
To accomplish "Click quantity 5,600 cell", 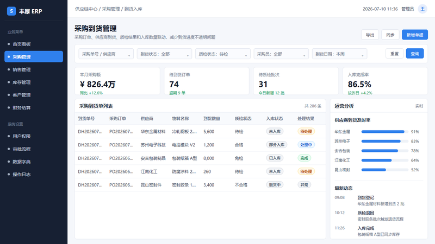I will 209,131.
